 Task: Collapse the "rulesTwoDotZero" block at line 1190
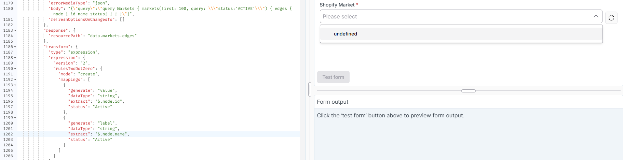pyautogui.click(x=15, y=69)
